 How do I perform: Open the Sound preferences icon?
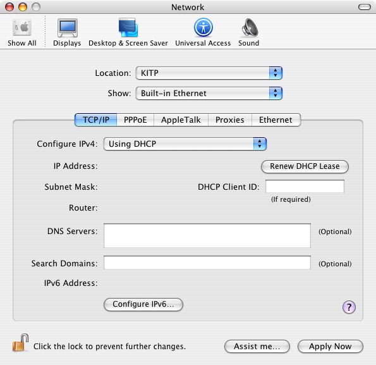(249, 32)
